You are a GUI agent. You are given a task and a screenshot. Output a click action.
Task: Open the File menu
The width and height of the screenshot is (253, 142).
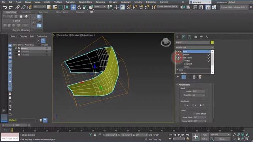[4, 2]
